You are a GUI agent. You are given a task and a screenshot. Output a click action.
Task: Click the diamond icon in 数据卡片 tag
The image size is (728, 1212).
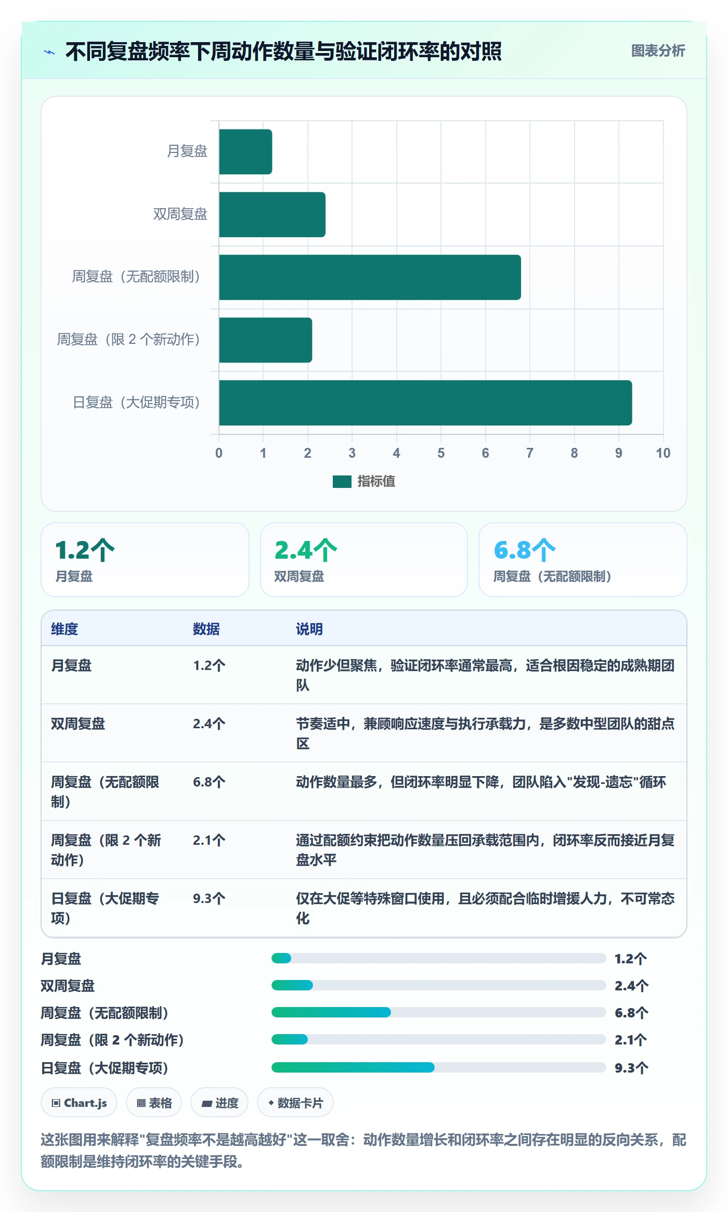pyautogui.click(x=271, y=1103)
